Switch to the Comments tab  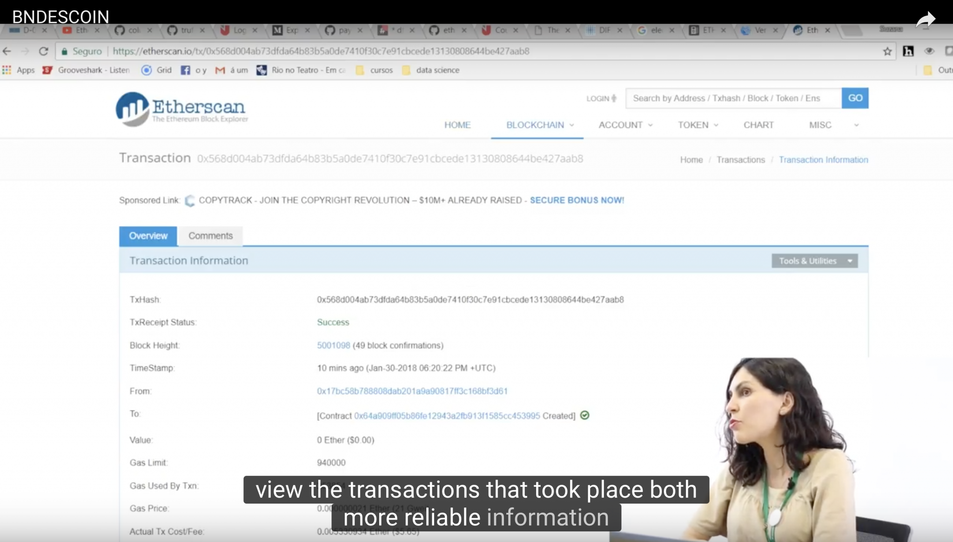(209, 236)
